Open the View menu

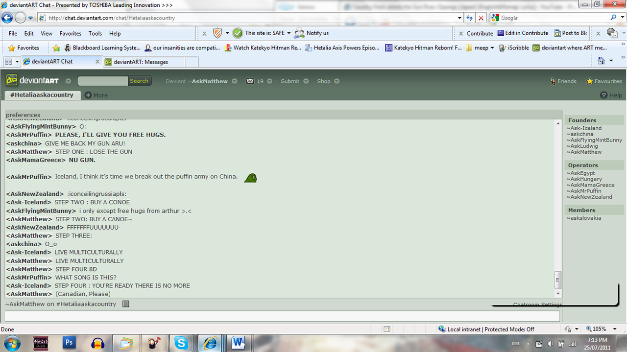(47, 33)
